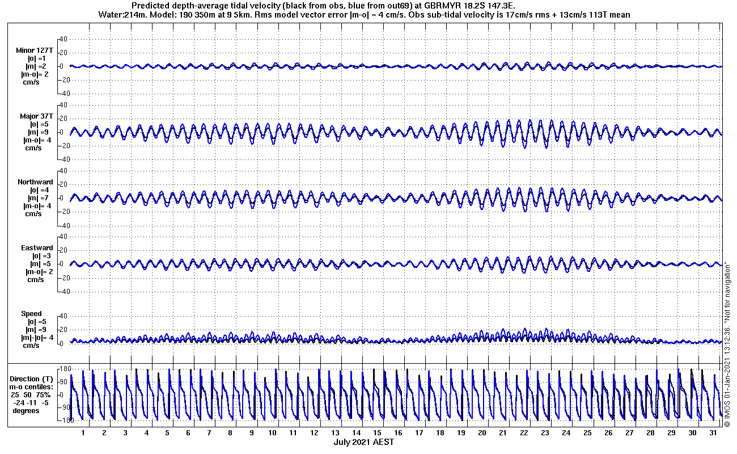This screenshot has height=454, width=737.
Task: Click '|o| =4' in Northward panel
Action: [40, 190]
